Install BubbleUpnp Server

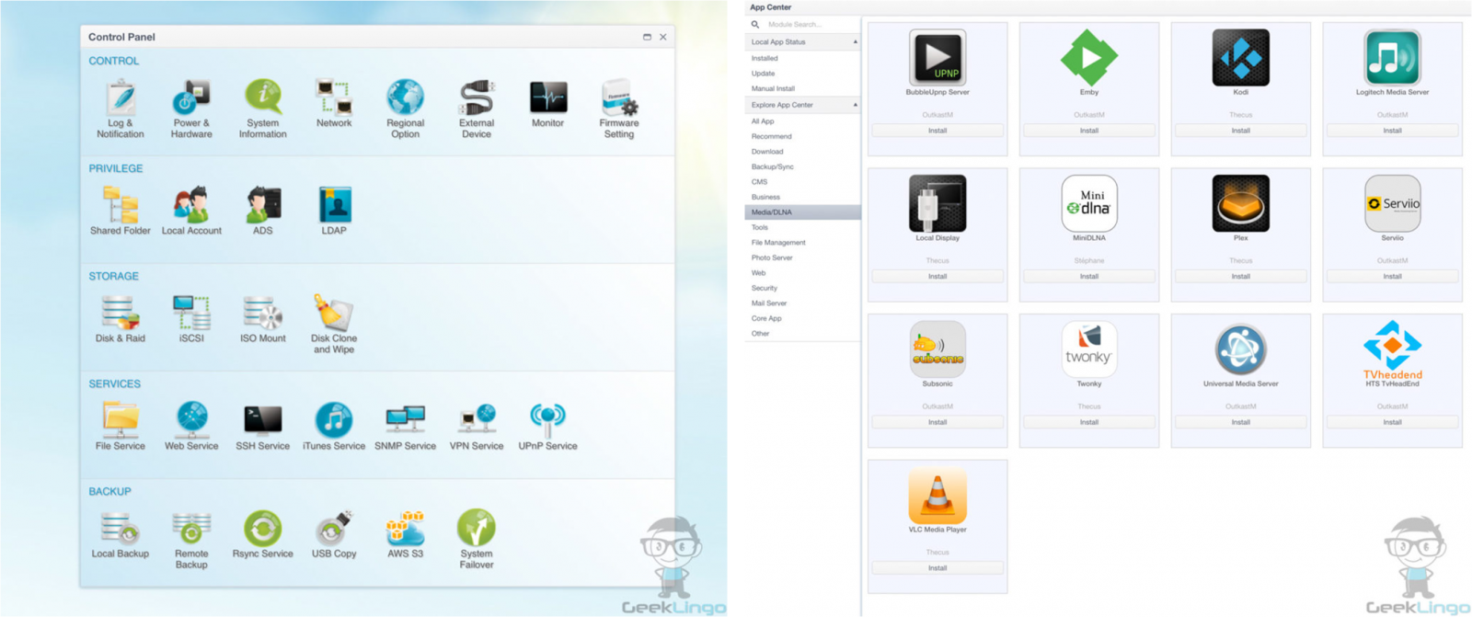tap(937, 131)
